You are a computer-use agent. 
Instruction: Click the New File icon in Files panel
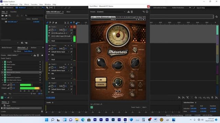click(10, 15)
